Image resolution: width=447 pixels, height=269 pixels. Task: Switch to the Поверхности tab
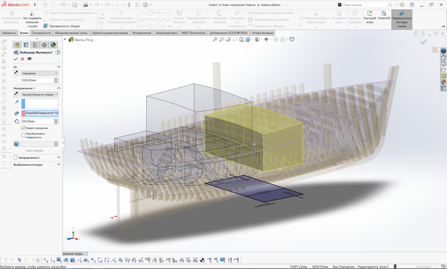41,33
